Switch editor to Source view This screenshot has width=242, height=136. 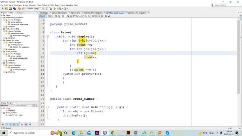click(x=43, y=16)
